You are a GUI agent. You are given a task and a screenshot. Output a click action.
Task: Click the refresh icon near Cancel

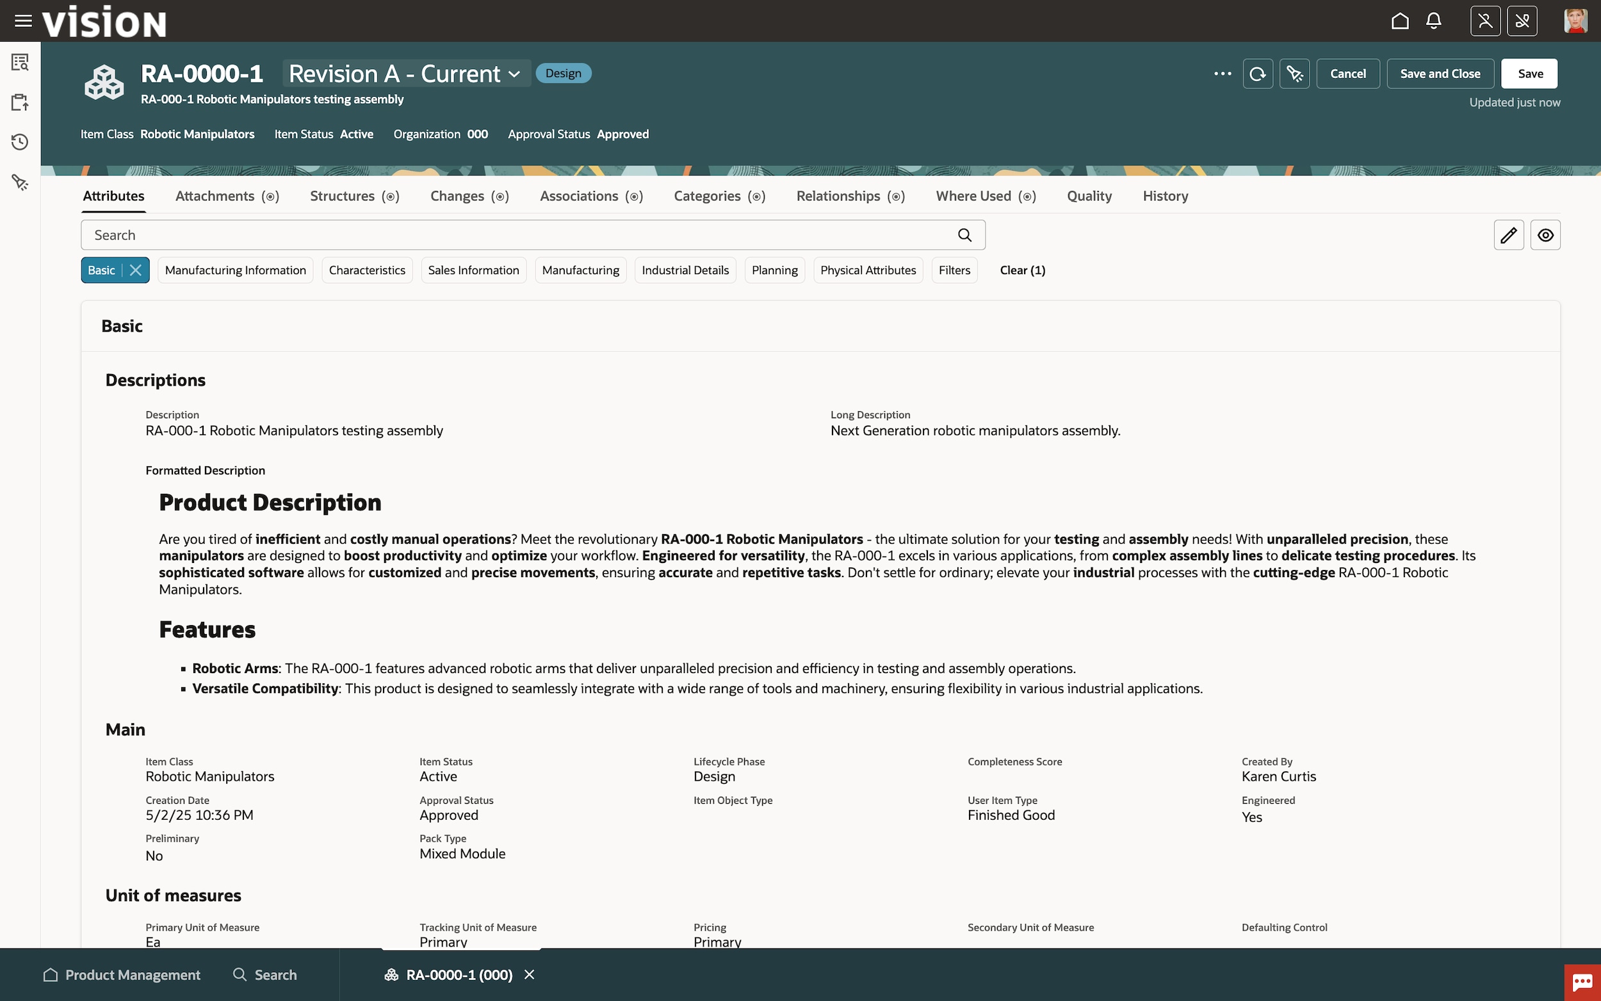pos(1258,74)
